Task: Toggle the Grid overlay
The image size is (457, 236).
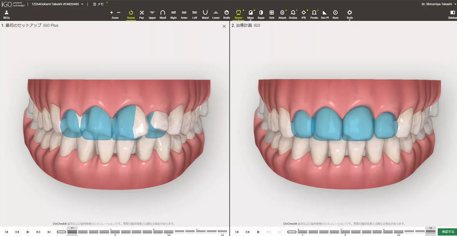Action: pyautogui.click(x=271, y=14)
